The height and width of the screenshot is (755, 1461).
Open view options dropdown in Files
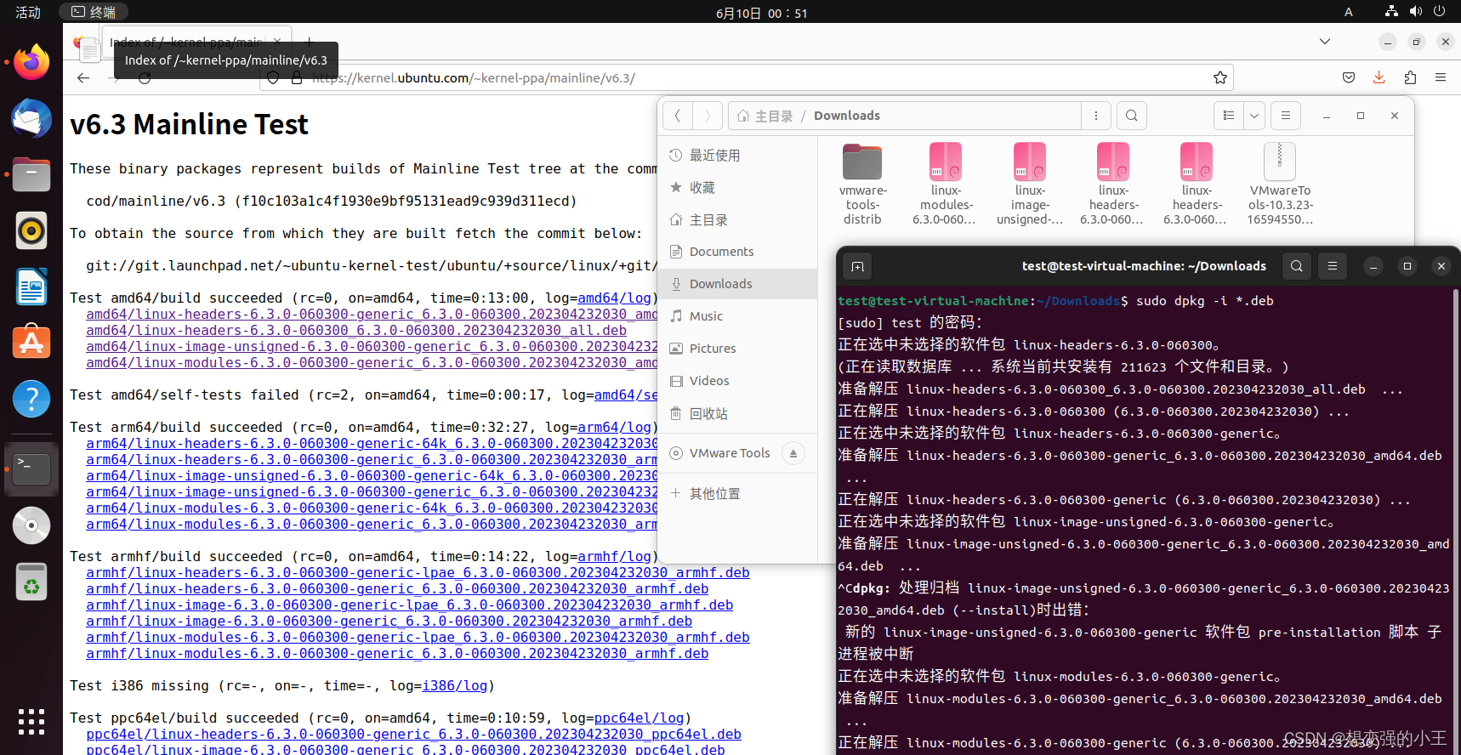coord(1254,116)
